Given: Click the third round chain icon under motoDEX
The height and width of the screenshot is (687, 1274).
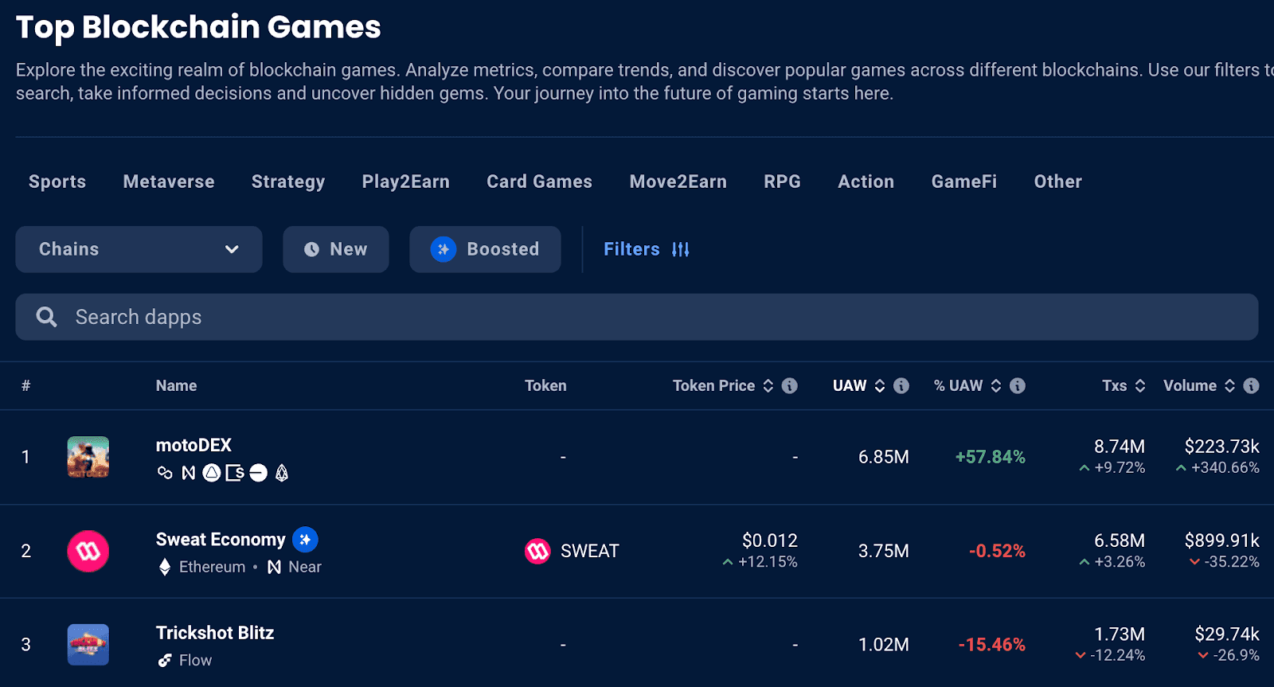Looking at the screenshot, I should (212, 473).
